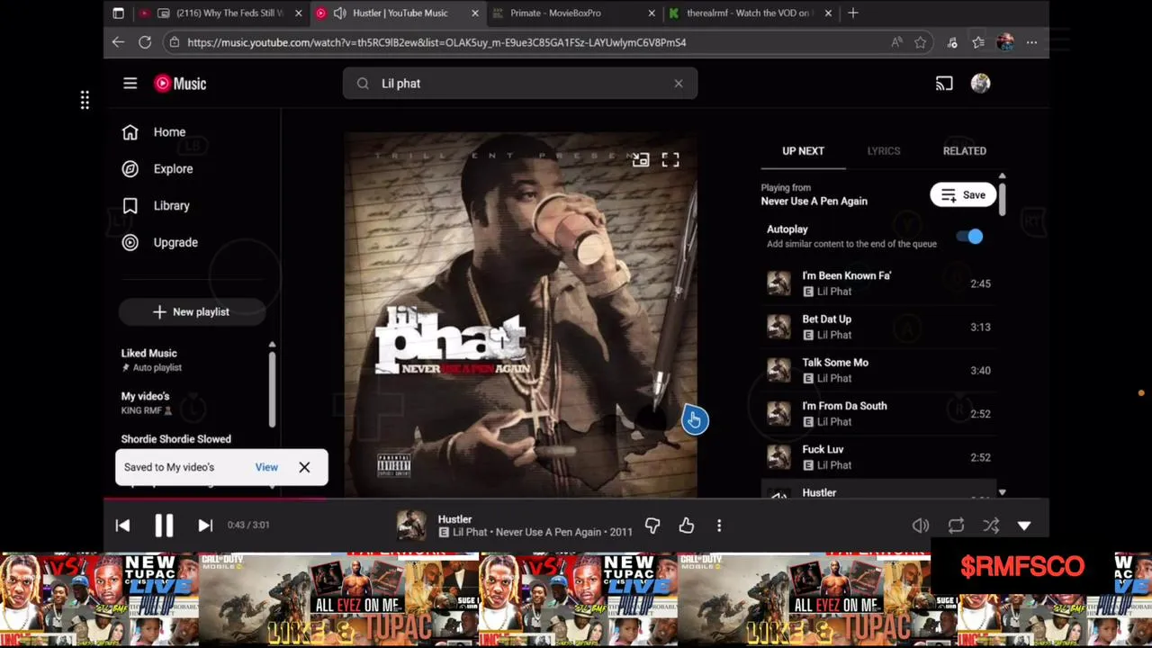Enter fullscreen from album art
This screenshot has height=648, width=1152.
coord(670,160)
